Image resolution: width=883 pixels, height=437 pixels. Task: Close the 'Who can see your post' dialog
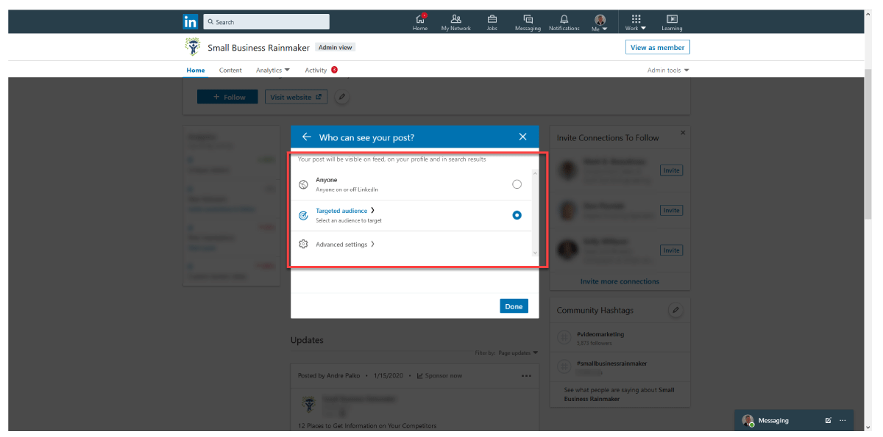point(522,137)
